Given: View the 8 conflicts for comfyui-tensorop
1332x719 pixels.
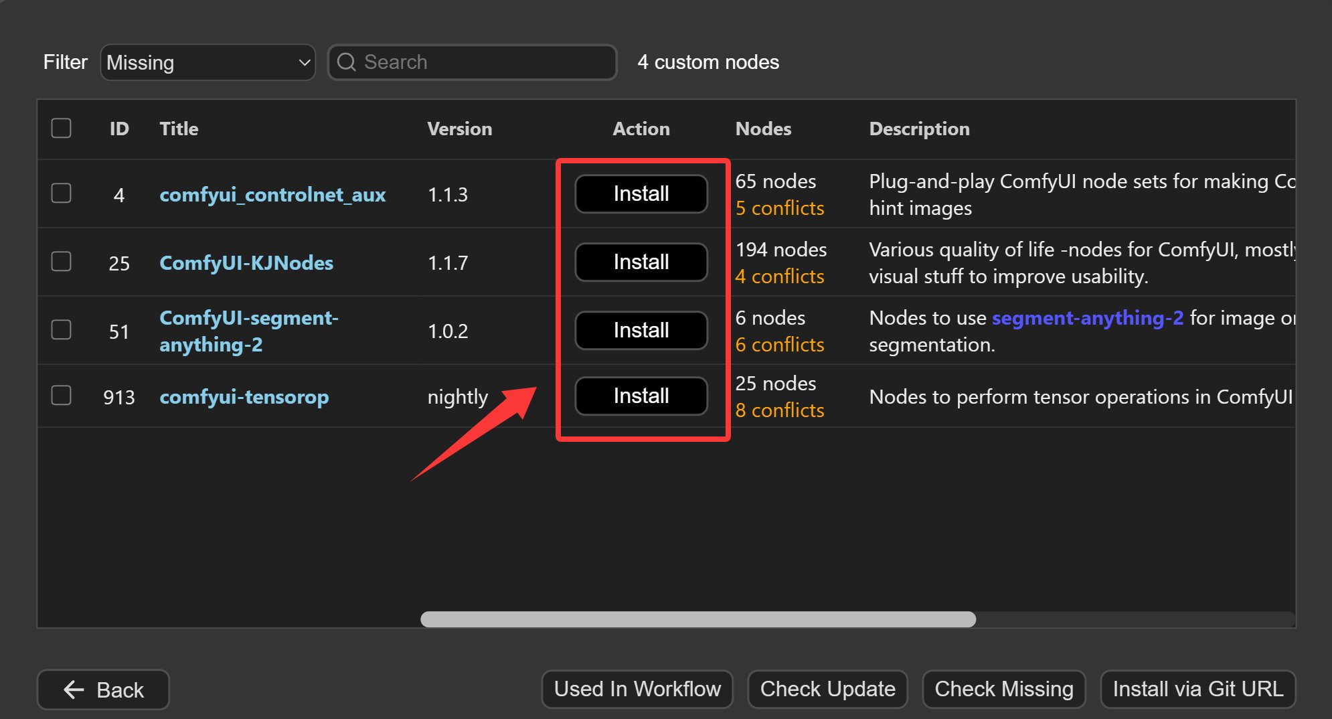Looking at the screenshot, I should (779, 410).
